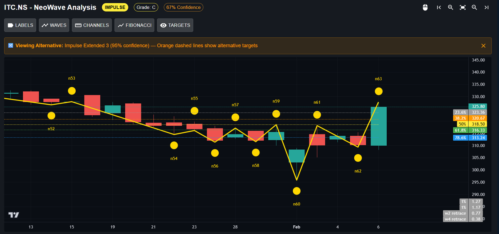Select wave point n55 marker

point(194,111)
